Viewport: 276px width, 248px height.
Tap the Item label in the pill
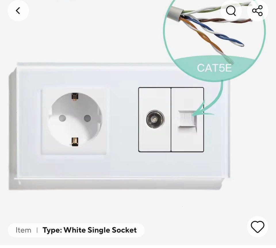(23, 230)
